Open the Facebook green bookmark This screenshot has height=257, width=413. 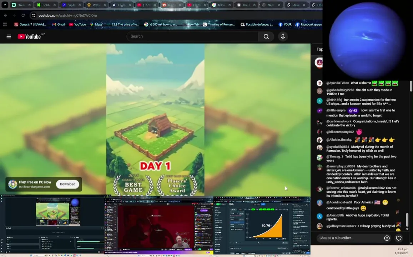(308, 25)
